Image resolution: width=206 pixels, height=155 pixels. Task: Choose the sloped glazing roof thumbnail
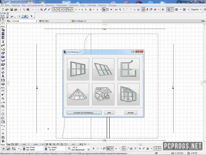coord(103,69)
